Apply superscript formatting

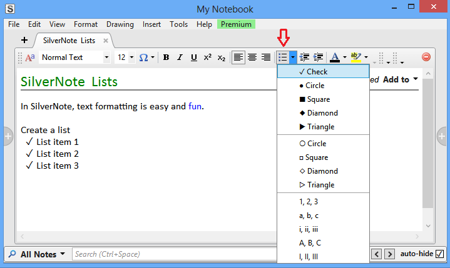208,57
